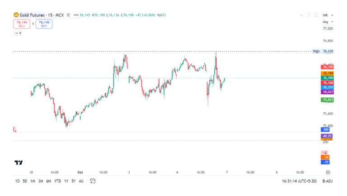Maximize the chart pane icon

click(x=317, y=15)
